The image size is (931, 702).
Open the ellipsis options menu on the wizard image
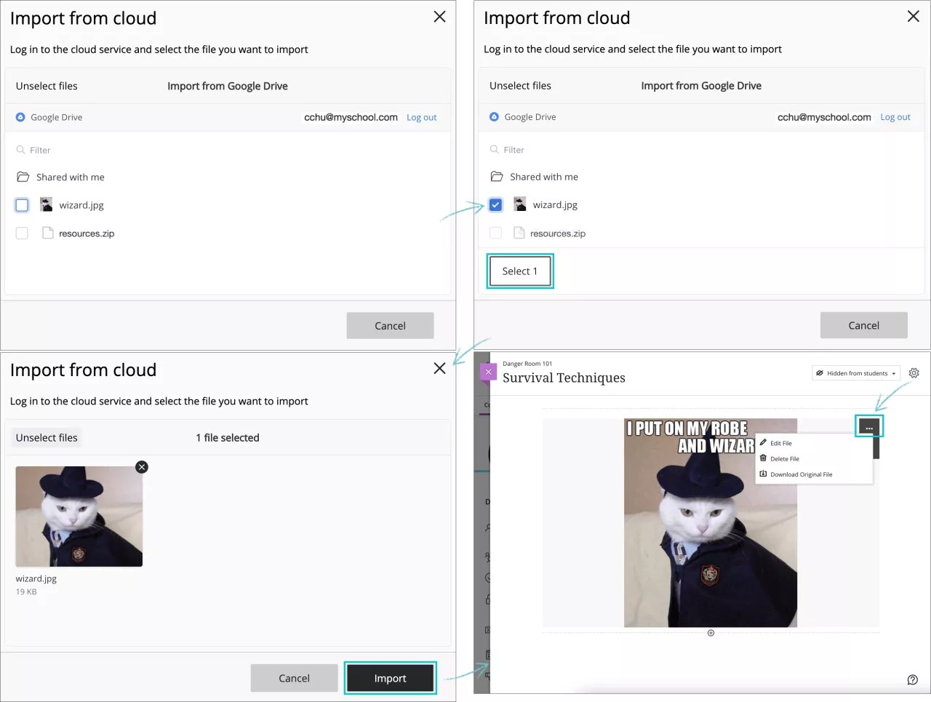868,426
